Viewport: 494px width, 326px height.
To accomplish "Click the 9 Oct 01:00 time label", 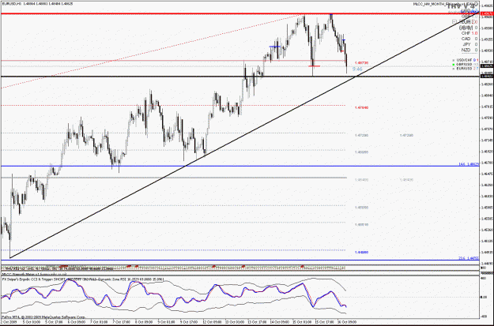I will point(166,322).
